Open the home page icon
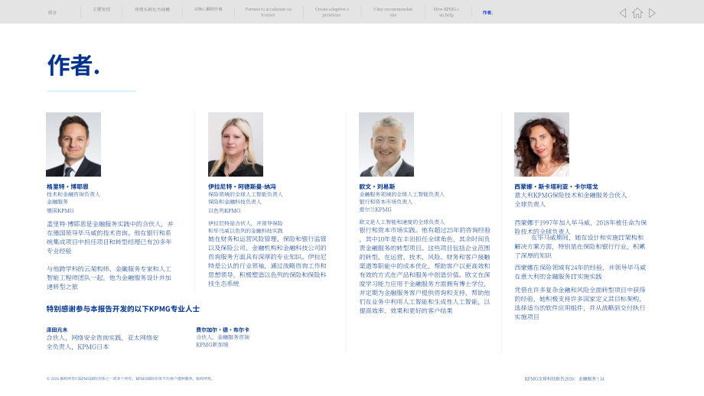Viewport: 704px width, 396px height. 637,13
